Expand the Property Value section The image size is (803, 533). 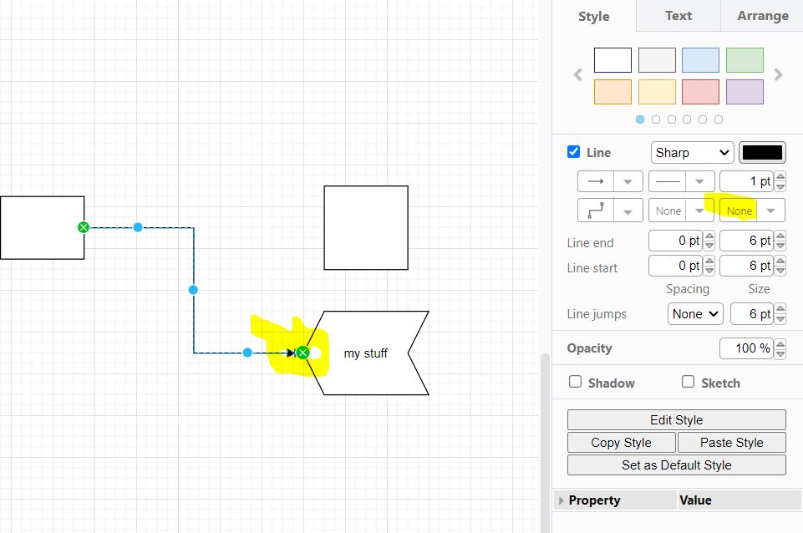(x=561, y=500)
